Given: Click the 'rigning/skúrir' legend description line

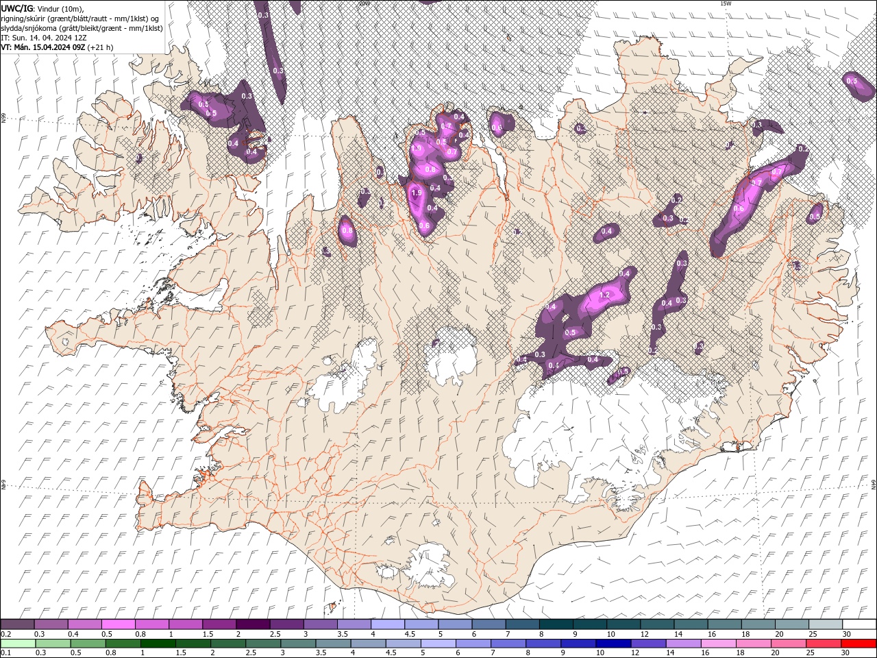Looking at the screenshot, I should [x=80, y=18].
